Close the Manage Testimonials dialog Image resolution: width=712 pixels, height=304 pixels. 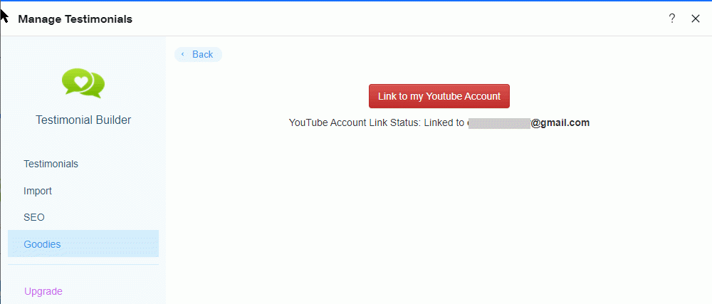[x=695, y=19]
